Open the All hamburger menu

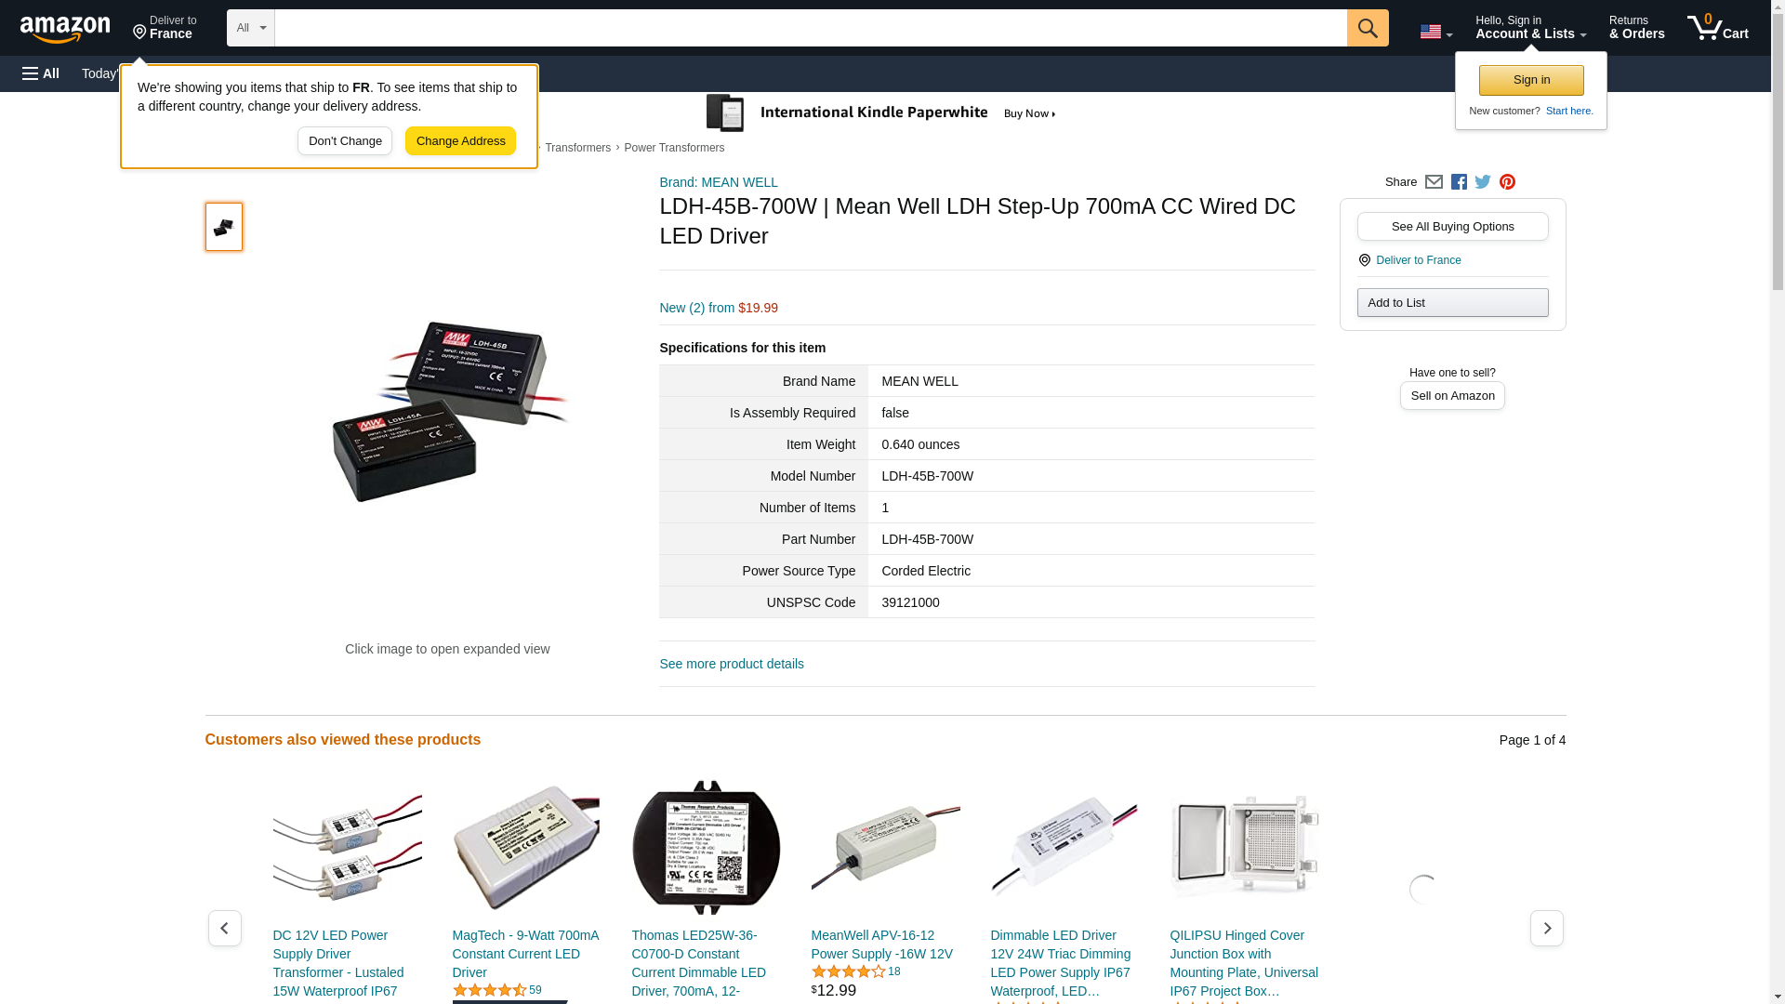pos(41,73)
